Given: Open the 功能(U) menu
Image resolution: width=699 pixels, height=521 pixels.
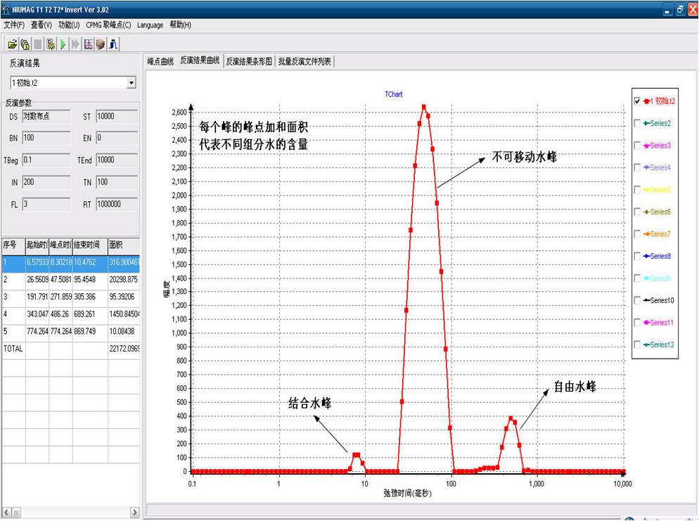Looking at the screenshot, I should (69, 25).
